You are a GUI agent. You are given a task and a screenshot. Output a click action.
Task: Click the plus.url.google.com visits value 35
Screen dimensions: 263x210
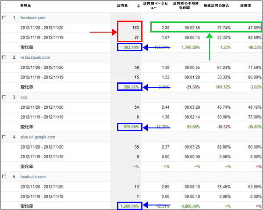tap(136, 147)
